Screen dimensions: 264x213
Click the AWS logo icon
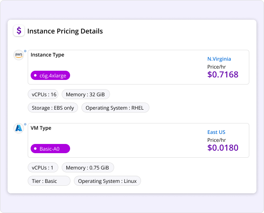(18, 55)
